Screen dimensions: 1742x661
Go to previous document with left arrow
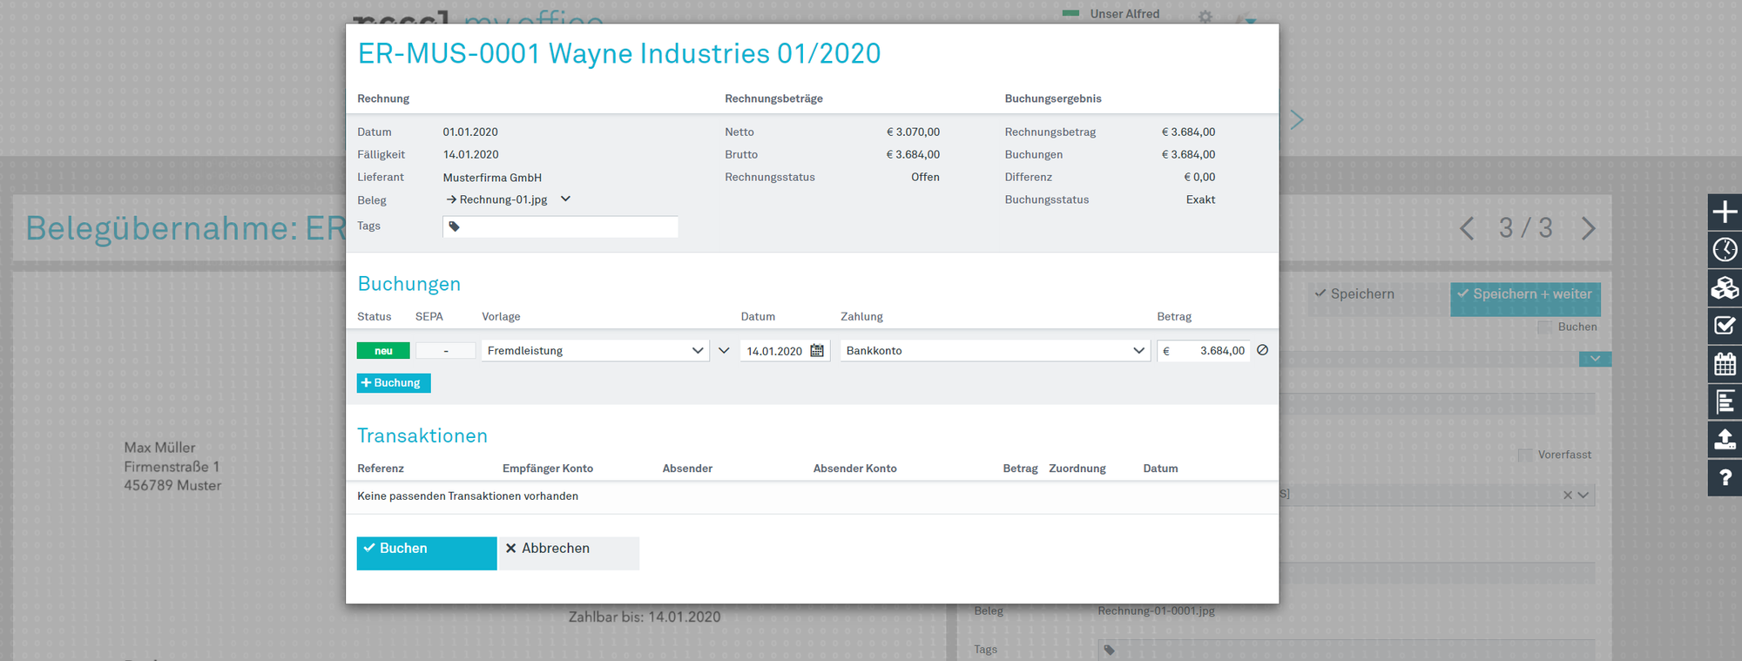pyautogui.click(x=1467, y=228)
